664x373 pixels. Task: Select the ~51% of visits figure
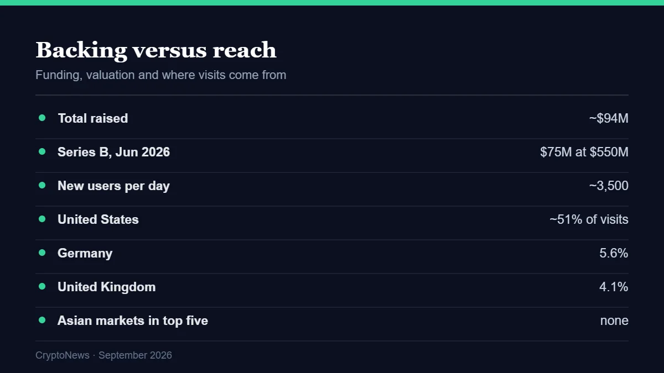click(x=589, y=219)
